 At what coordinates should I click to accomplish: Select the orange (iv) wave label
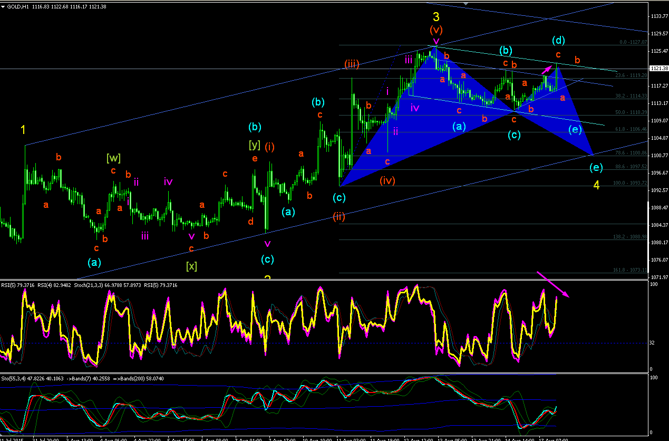tap(387, 180)
